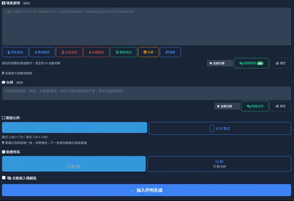Open the scene 全部分類 category dropdown

tap(220, 63)
